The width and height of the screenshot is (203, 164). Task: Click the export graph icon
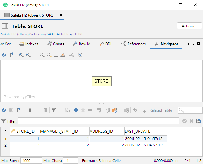point(12,55)
